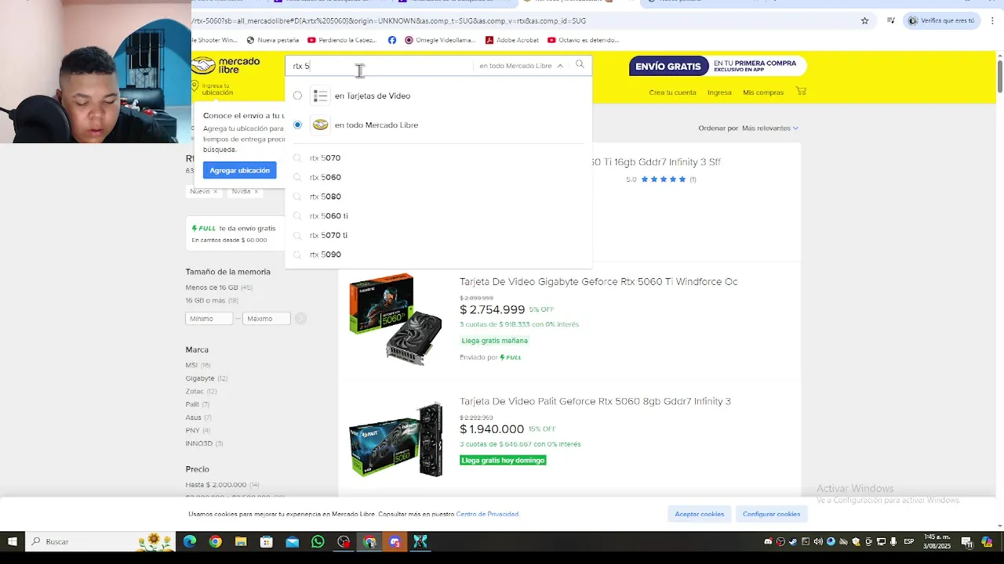Choose suggestion rtx 5090

pyautogui.click(x=325, y=255)
